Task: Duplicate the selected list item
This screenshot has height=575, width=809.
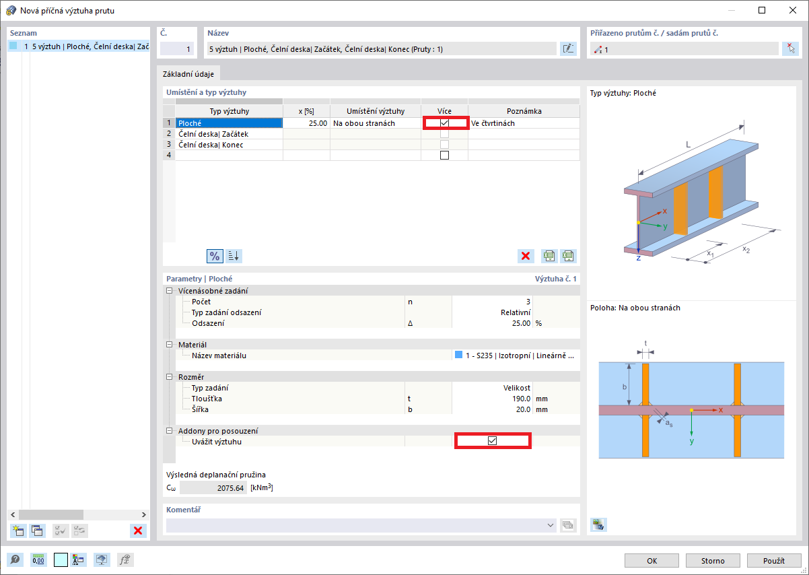Action: 37,531
